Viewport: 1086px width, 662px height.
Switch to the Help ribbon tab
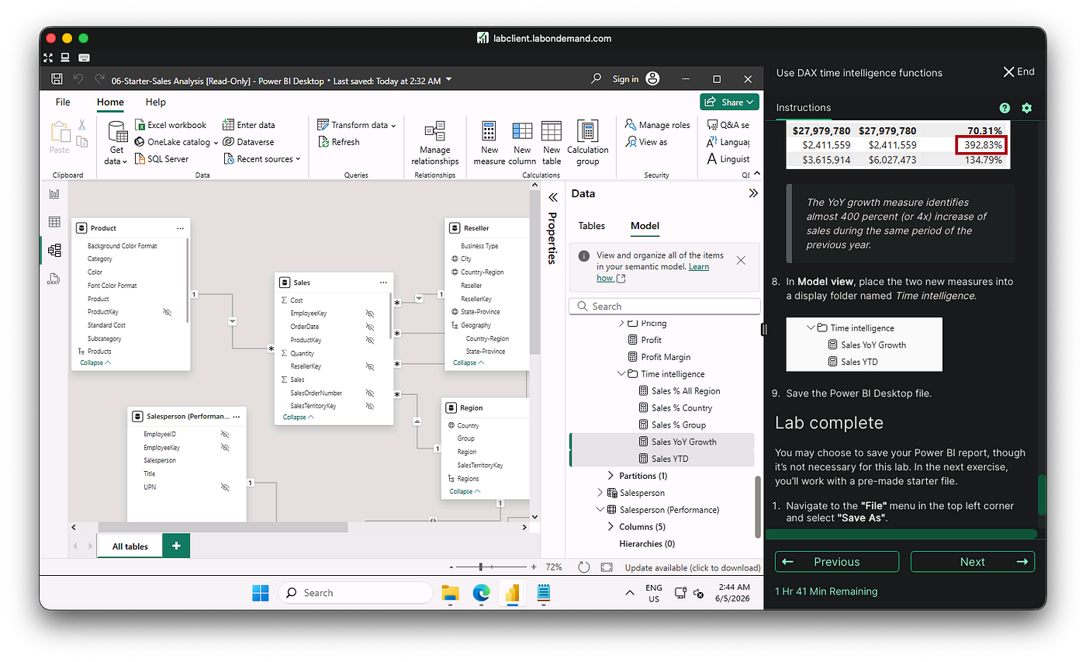[155, 102]
